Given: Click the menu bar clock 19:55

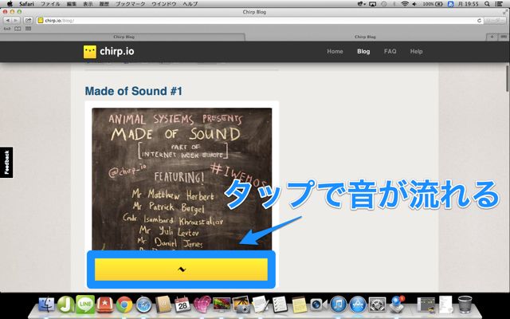Looking at the screenshot, I should 469,4.
